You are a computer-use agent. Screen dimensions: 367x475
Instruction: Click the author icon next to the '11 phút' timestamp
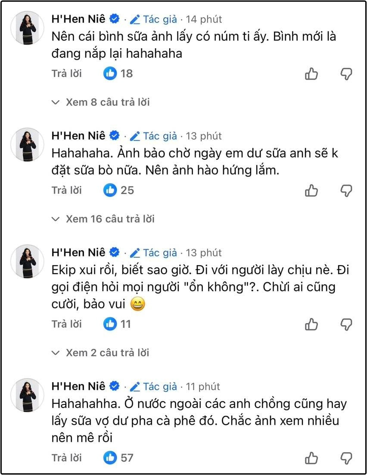134,387
